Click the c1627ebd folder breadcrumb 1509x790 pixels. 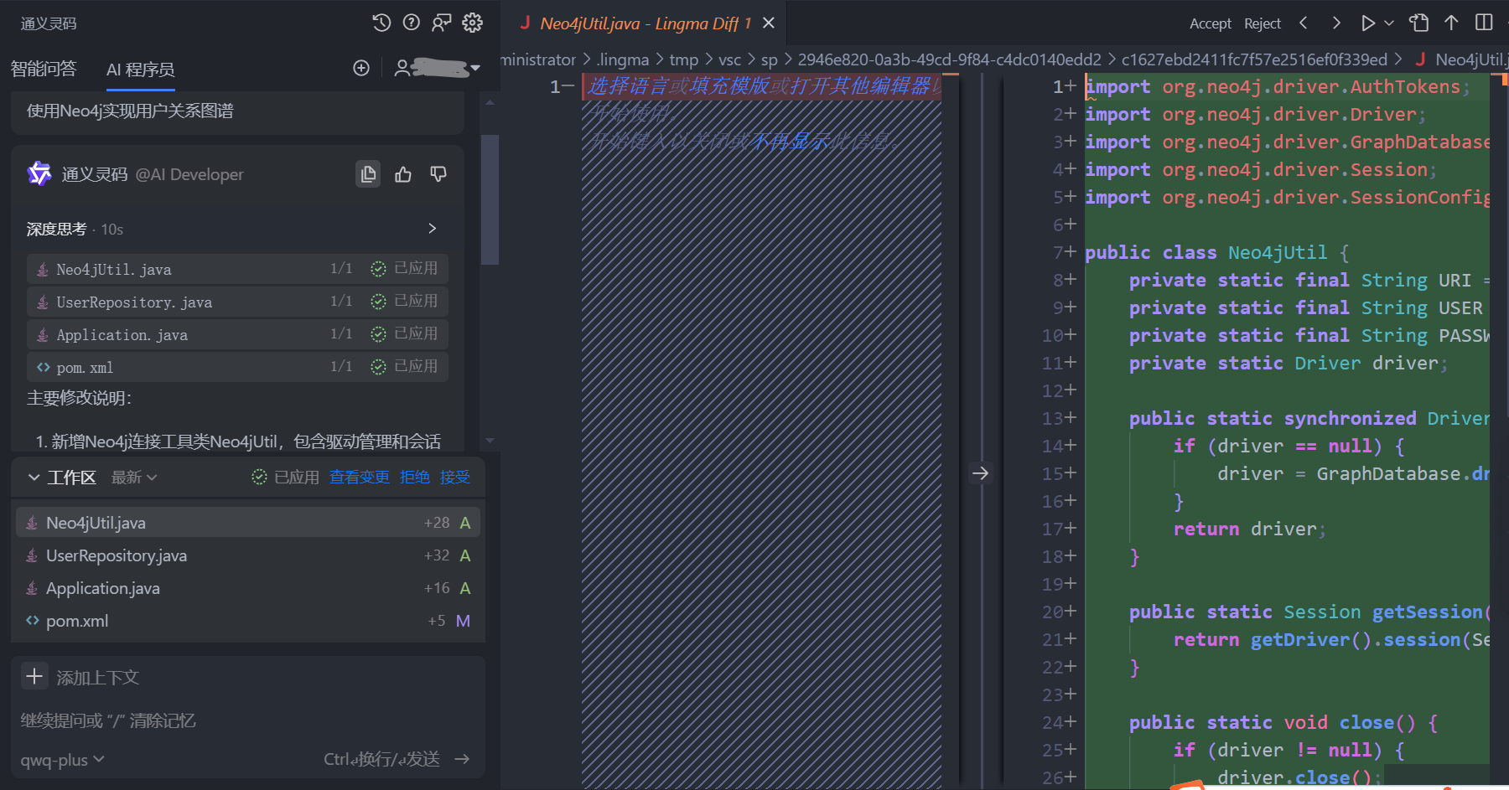(x=1254, y=59)
